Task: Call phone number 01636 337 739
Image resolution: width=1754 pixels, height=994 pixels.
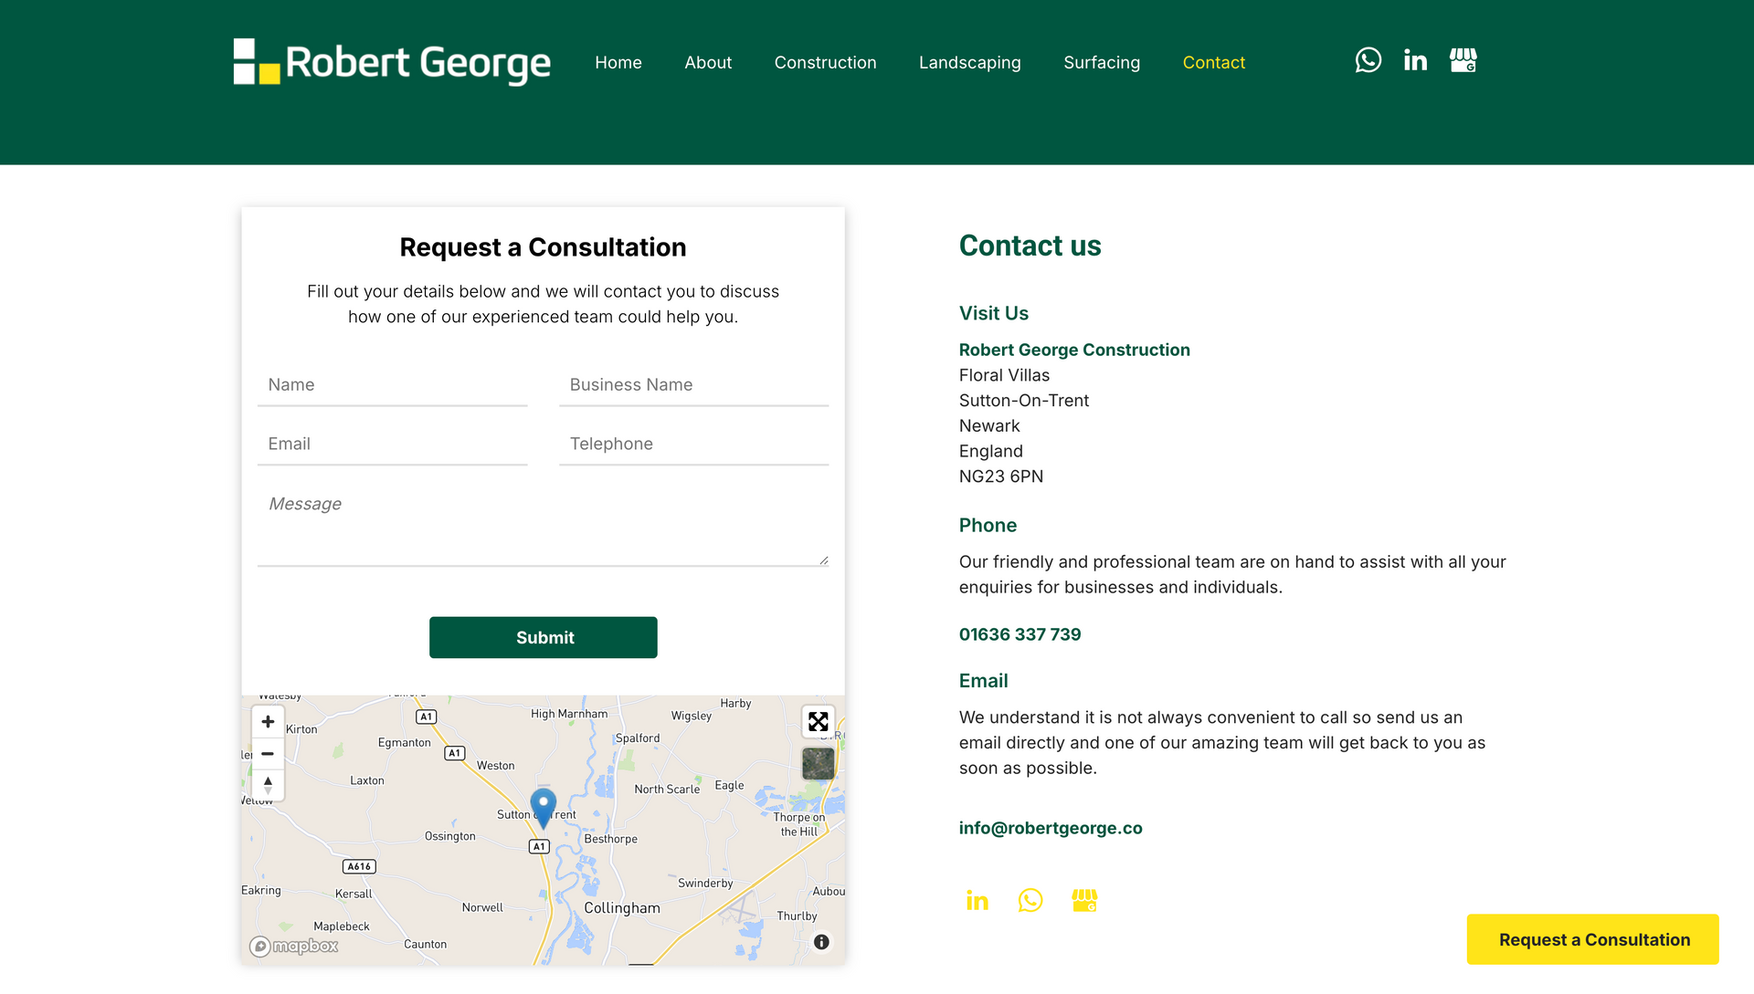Action: pyautogui.click(x=1020, y=634)
